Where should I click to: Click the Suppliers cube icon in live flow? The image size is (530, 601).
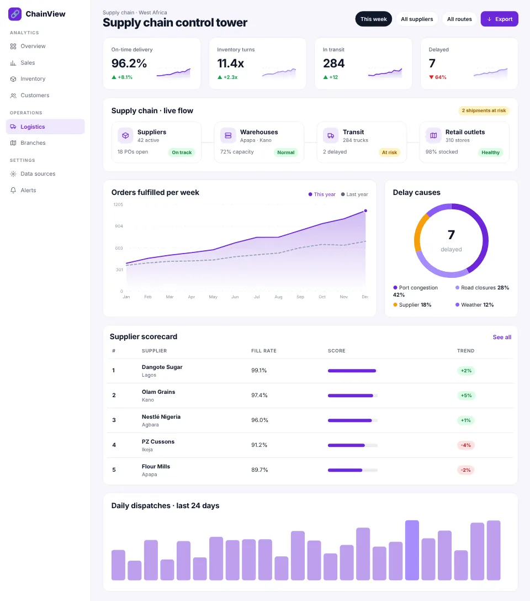pyautogui.click(x=125, y=136)
